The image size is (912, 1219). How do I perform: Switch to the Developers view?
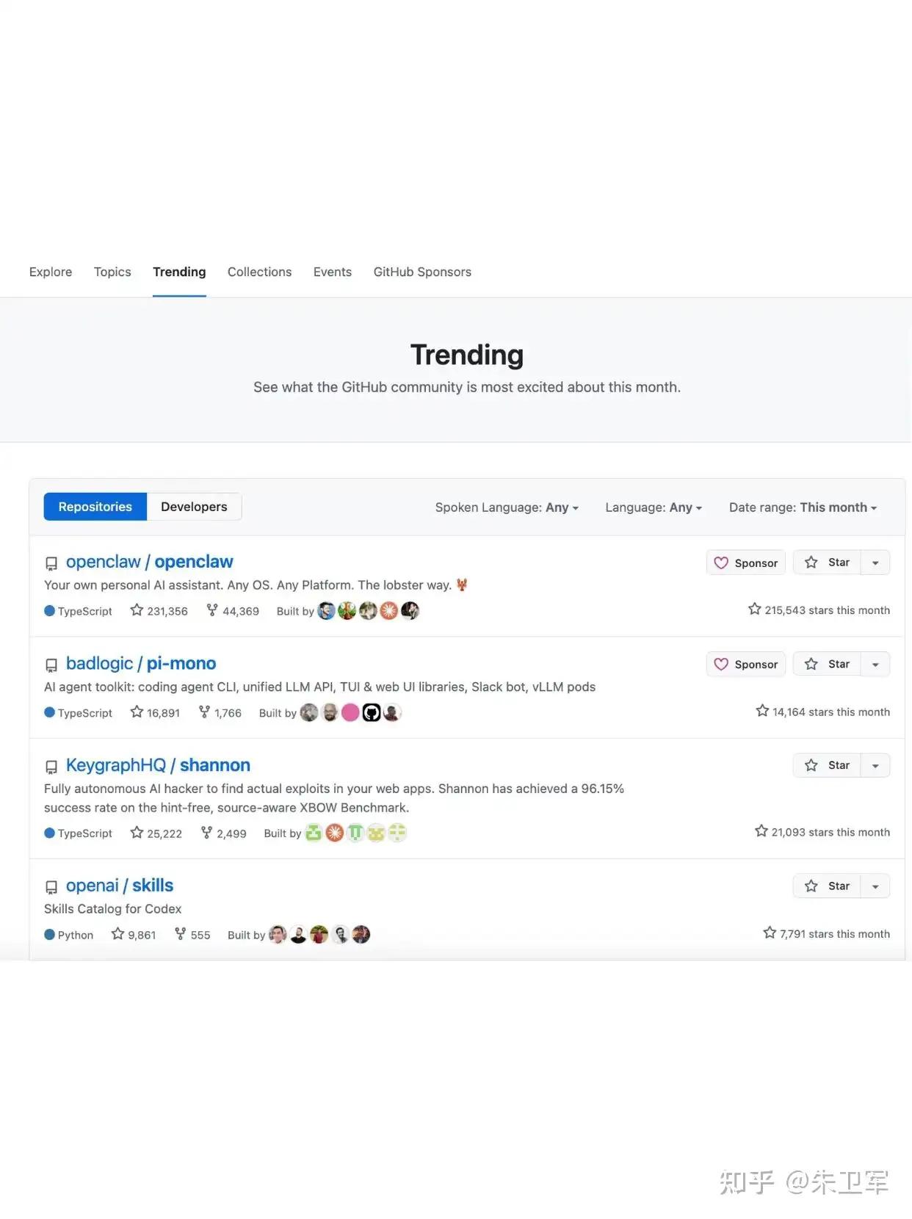pyautogui.click(x=194, y=507)
